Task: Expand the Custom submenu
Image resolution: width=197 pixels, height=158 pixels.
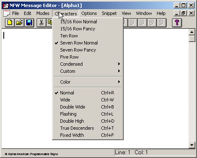Action: pyautogui.click(x=88, y=71)
